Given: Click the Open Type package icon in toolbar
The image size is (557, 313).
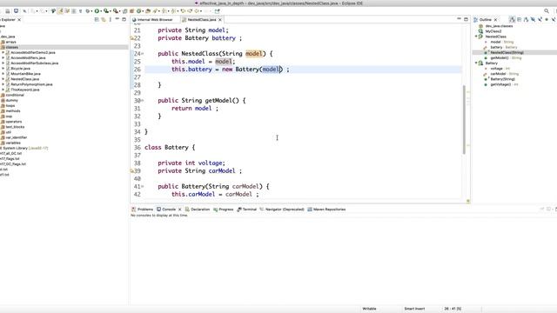Looking at the screenshot, I should click(x=147, y=11).
